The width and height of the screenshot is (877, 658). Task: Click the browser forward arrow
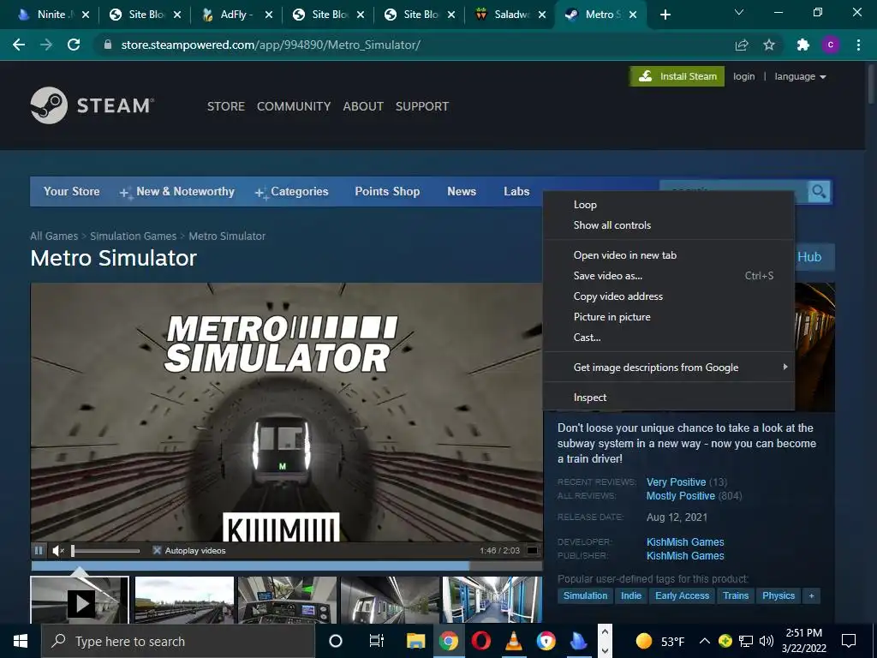pos(46,45)
